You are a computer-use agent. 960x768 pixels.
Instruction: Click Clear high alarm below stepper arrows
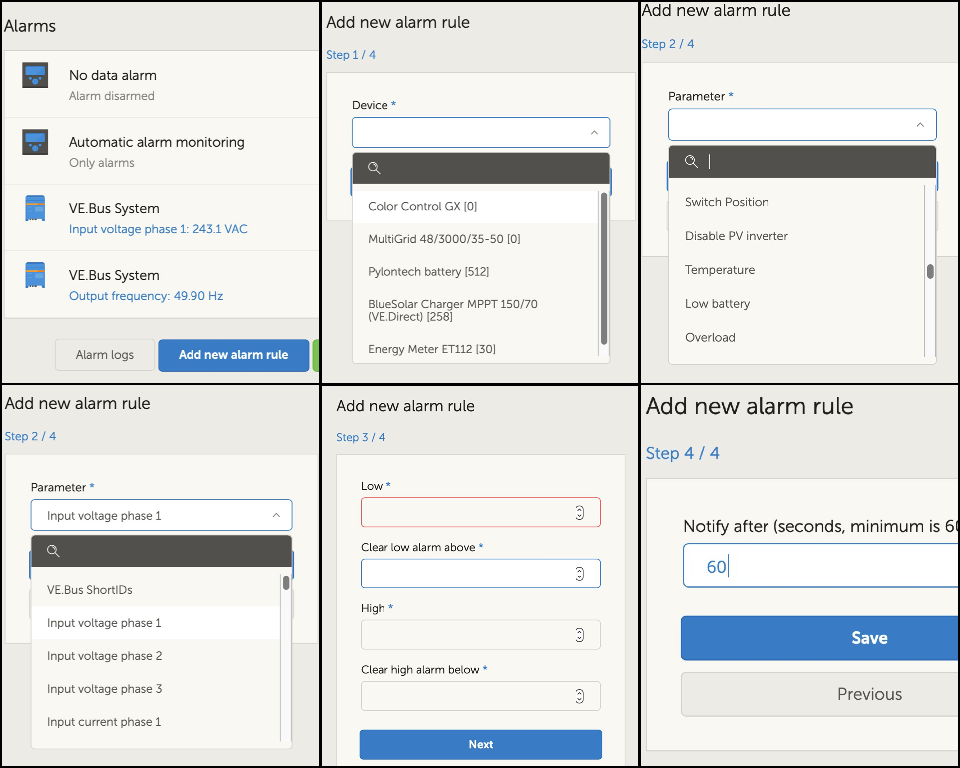tap(579, 696)
